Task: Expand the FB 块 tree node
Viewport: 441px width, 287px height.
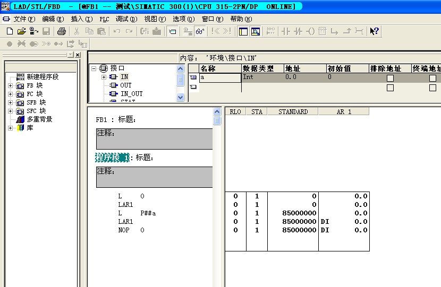Action: [11, 85]
